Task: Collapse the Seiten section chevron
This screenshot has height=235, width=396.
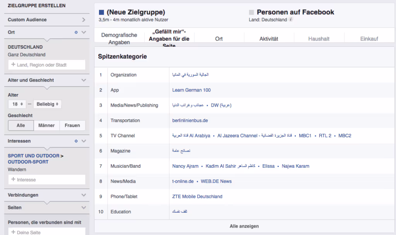Action: coord(84,208)
